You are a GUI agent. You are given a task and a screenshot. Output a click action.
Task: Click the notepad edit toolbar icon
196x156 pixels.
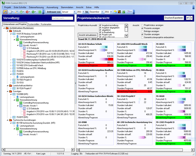click(16, 12)
